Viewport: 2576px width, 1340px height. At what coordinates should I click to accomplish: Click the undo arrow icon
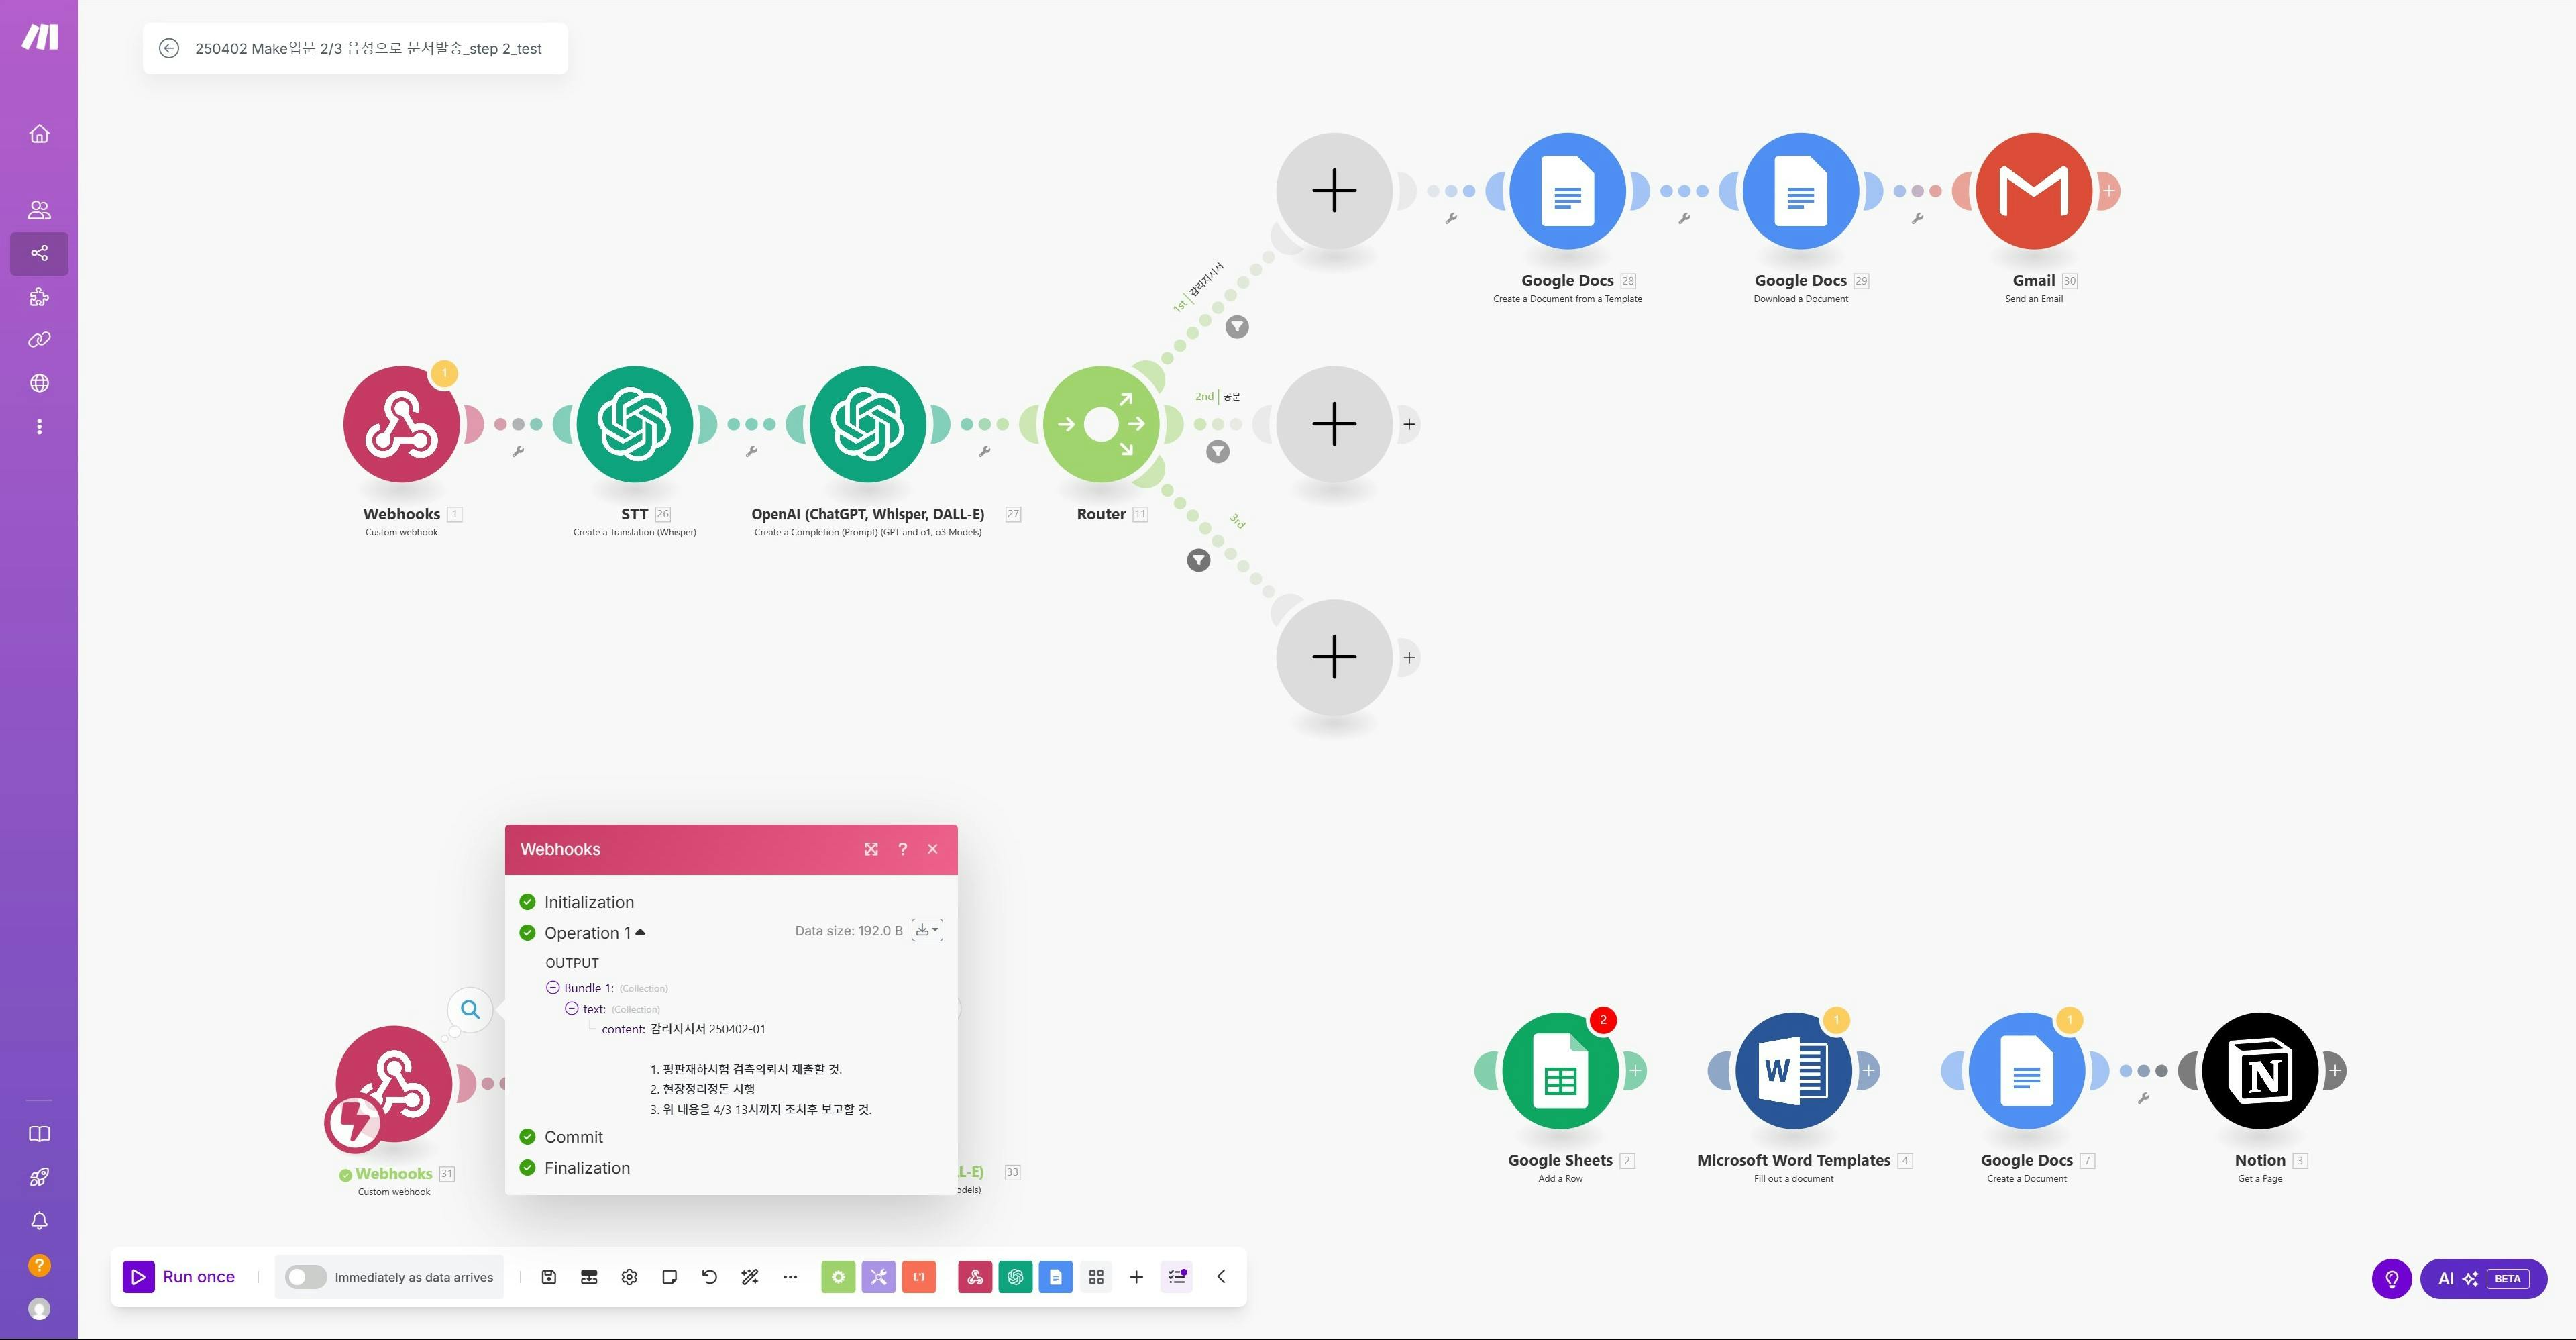(709, 1277)
